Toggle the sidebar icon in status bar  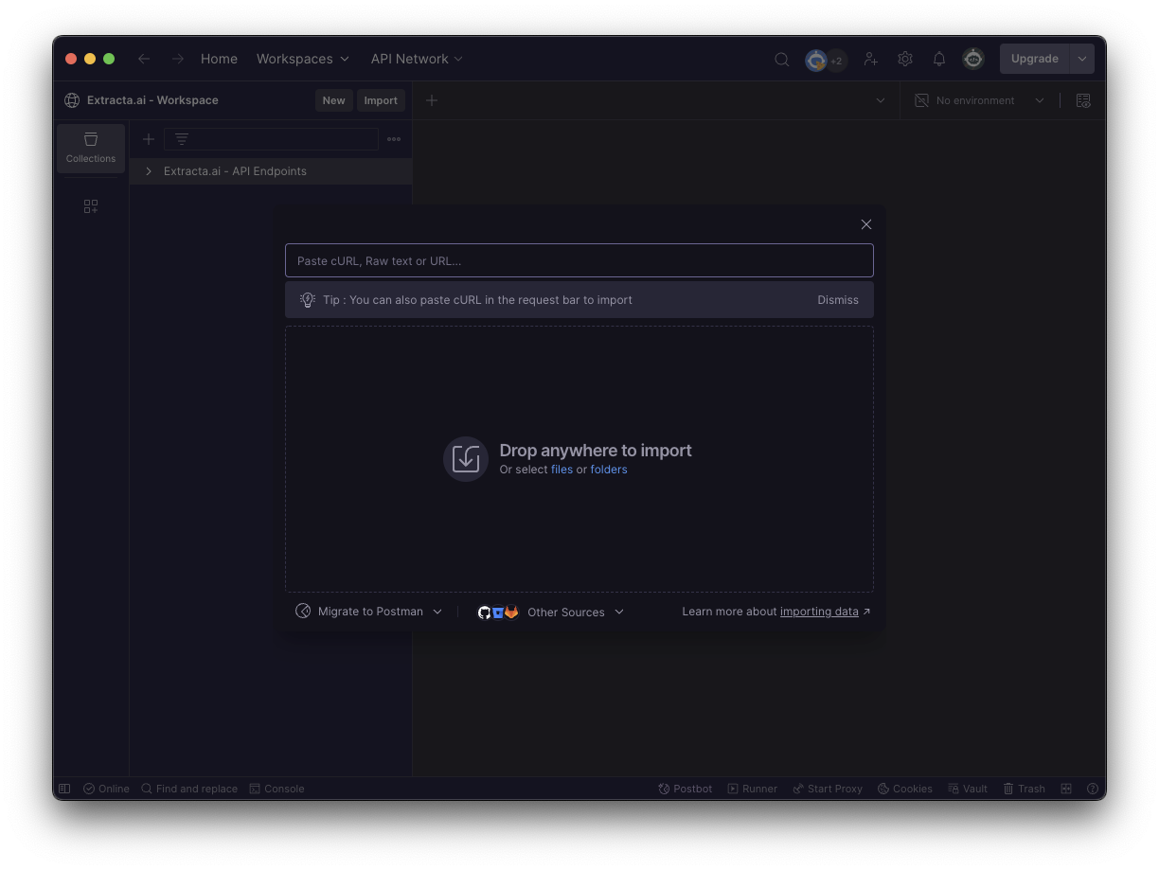click(64, 789)
